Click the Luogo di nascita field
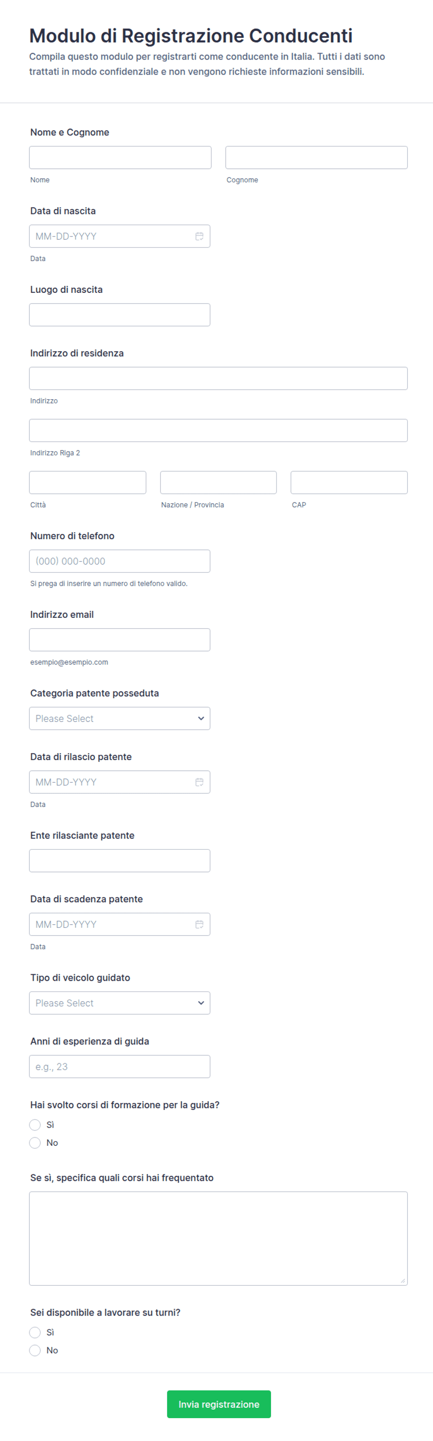This screenshot has width=433, height=1441. pyautogui.click(x=120, y=315)
